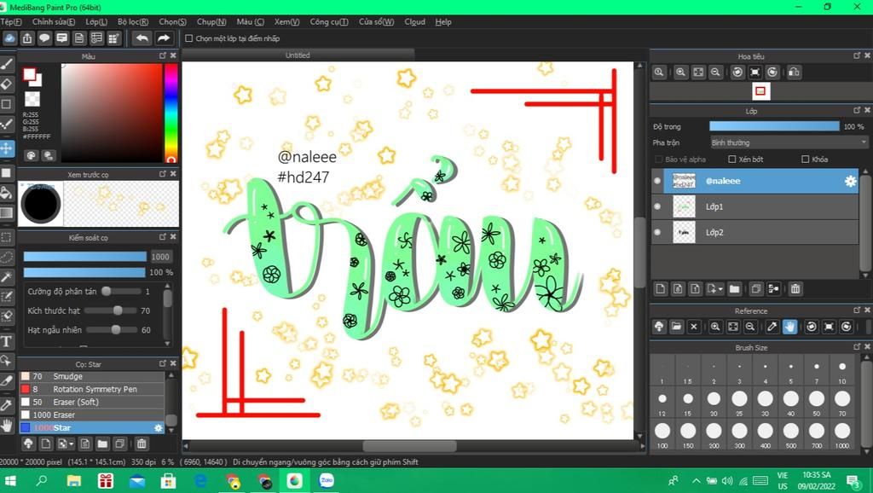873x493 pixels.
Task: Open Star brush settings gear
Action: click(x=158, y=428)
